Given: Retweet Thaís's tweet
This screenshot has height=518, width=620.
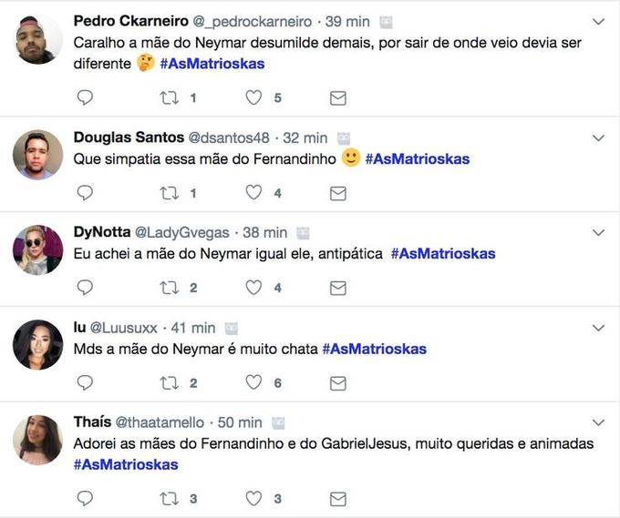Looking at the screenshot, I should (x=170, y=498).
